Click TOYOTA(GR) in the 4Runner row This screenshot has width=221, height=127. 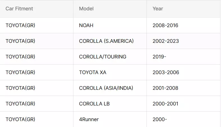pyautogui.click(x=20, y=119)
